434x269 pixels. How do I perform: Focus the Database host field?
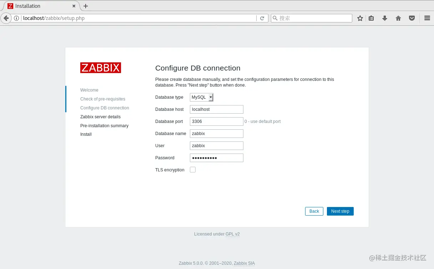tap(217, 109)
